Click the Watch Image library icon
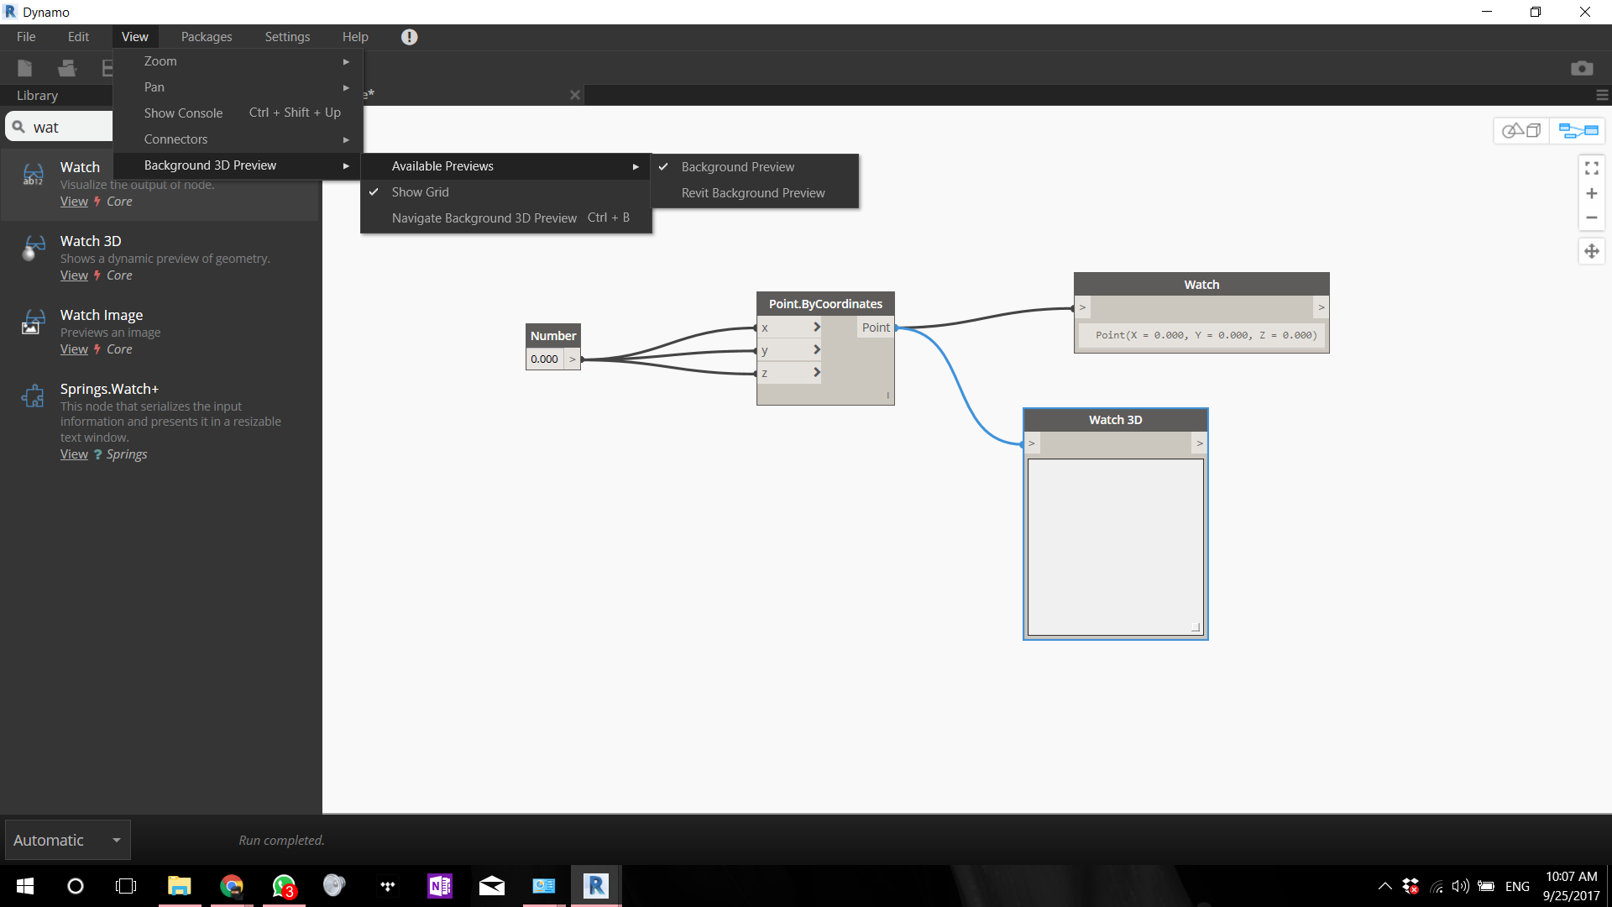The width and height of the screenshot is (1612, 907). click(33, 322)
